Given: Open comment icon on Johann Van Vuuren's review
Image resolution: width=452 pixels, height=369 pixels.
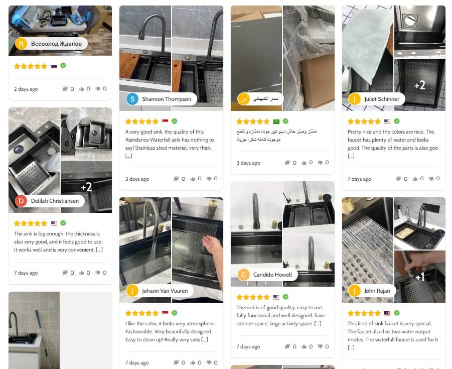Looking at the screenshot, I should point(176,362).
